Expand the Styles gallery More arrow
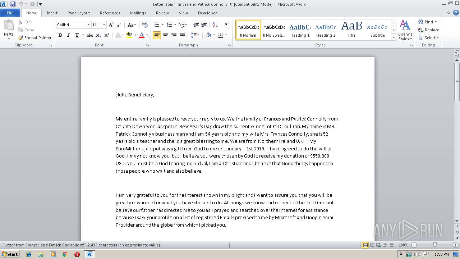The image size is (460, 259). tap(394, 37)
